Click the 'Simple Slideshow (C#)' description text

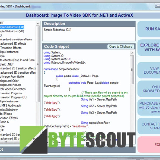tap(57, 30)
